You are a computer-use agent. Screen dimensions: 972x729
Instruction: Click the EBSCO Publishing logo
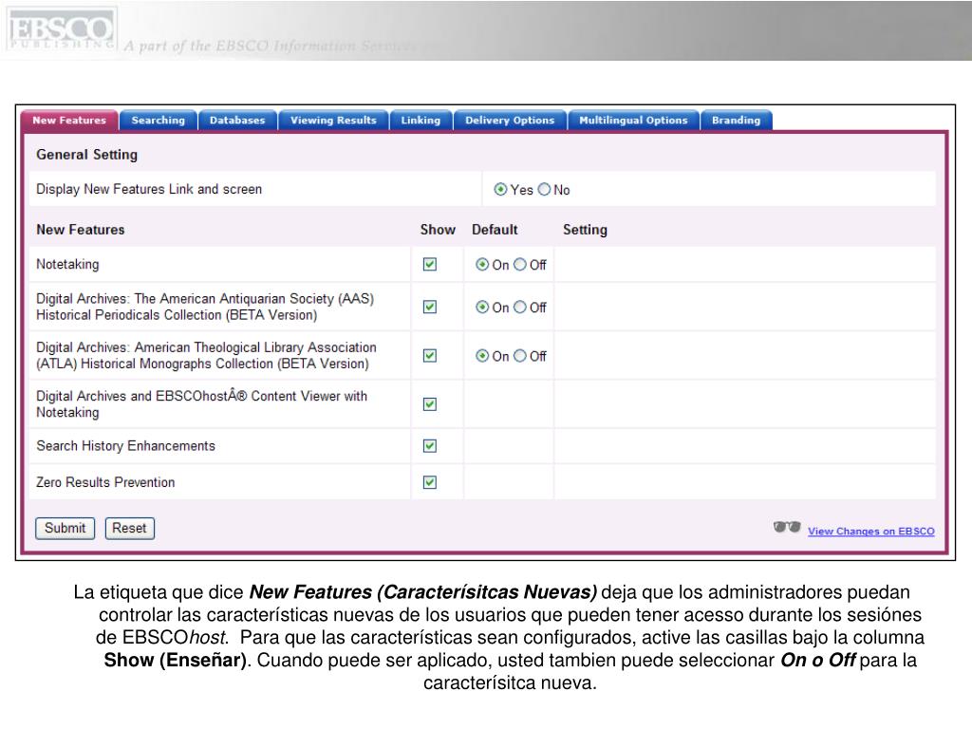pyautogui.click(x=61, y=28)
